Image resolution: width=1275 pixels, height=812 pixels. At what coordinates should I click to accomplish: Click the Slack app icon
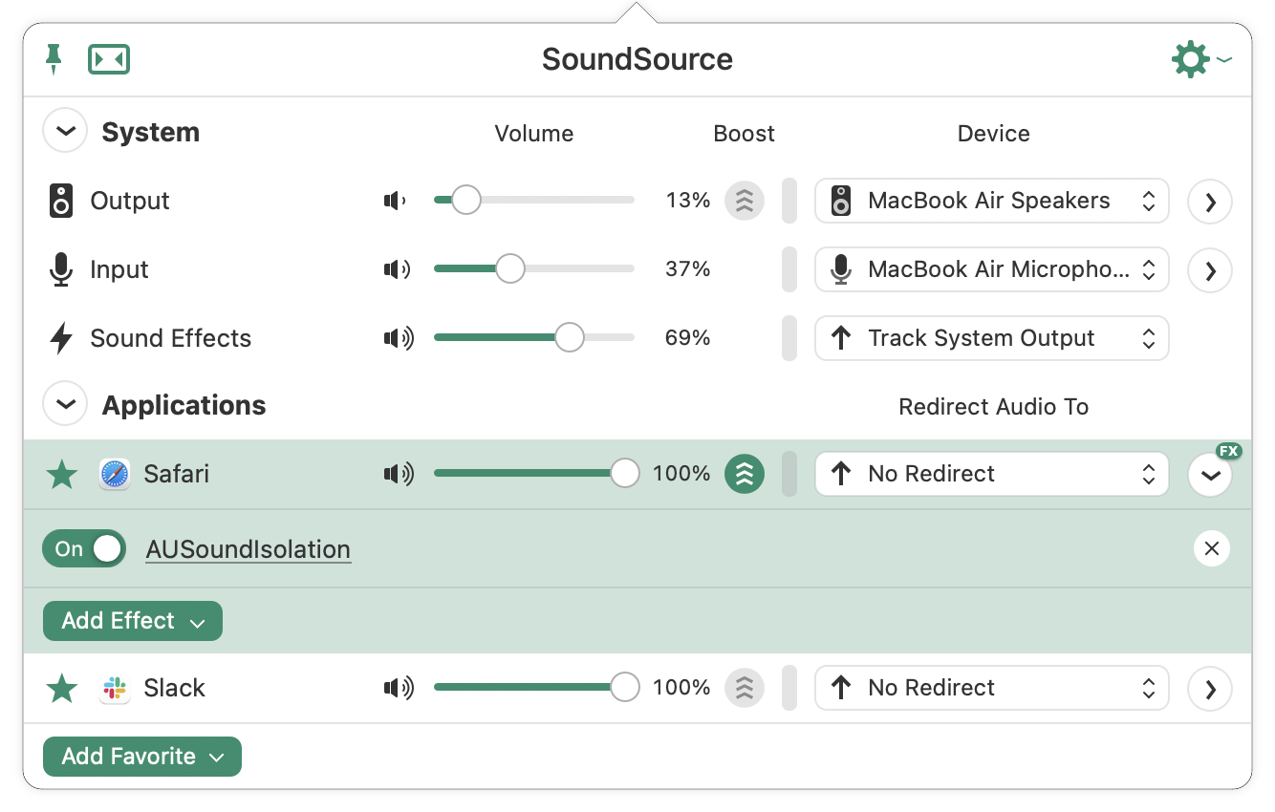click(114, 688)
